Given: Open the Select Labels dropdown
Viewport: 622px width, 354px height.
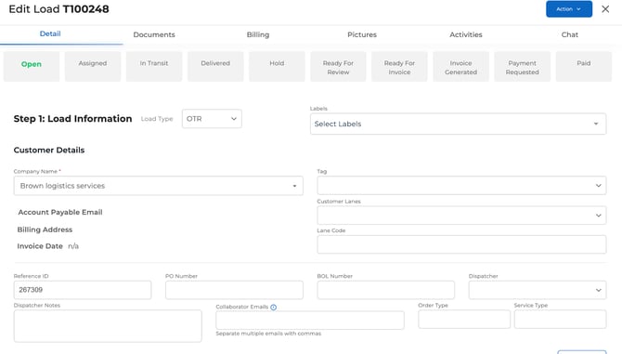Looking at the screenshot, I should (x=459, y=124).
